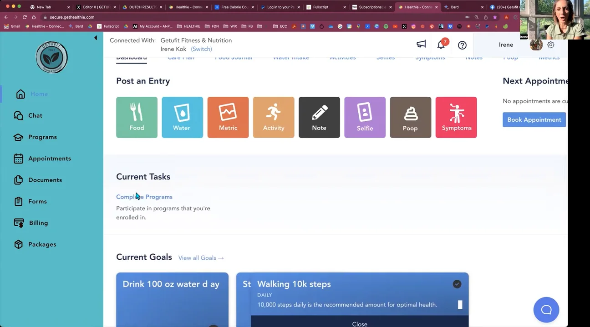Screen dimensions: 590x327
Task: Click the browser address bar
Action: pos(255,17)
